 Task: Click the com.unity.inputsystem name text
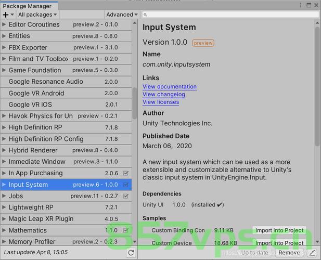[176, 64]
